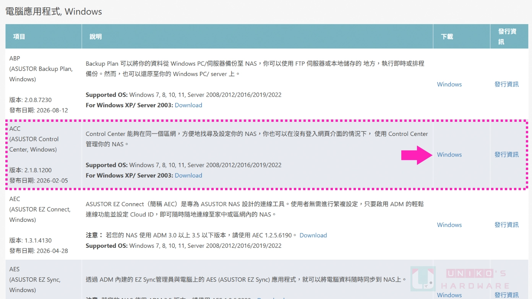This screenshot has height=299, width=532.
Task: Click 'For Windows XP/ Server 2003:' in ABP row
Action: coord(129,105)
